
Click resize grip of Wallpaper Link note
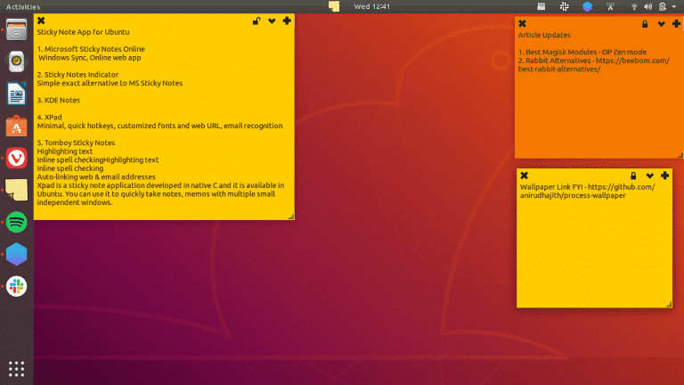[669, 304]
